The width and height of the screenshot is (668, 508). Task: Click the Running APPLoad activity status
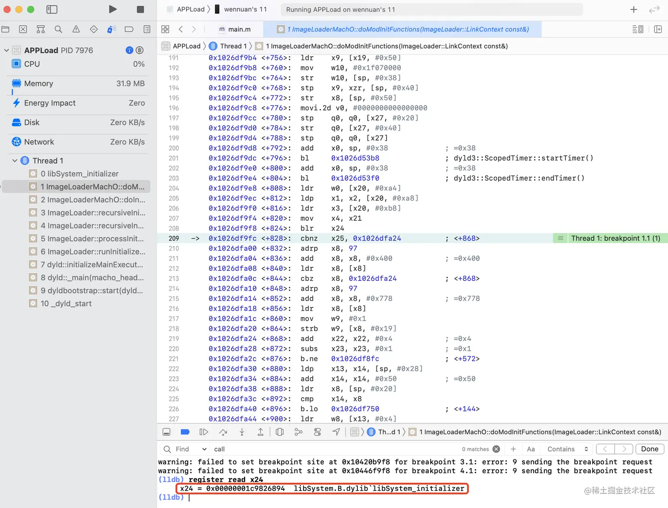(x=432, y=9)
